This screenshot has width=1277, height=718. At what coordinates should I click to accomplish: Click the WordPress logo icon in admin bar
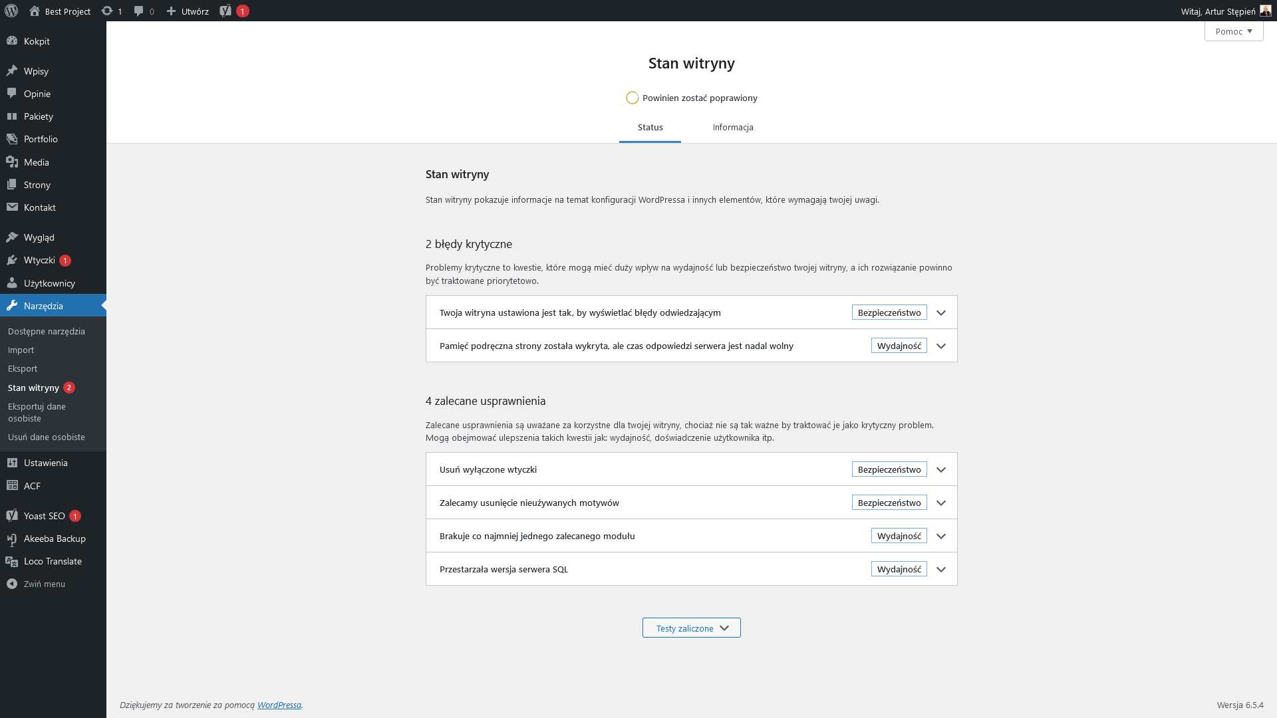(11, 11)
